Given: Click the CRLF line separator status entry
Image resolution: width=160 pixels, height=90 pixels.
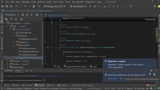Looking at the screenshot, I should click(x=113, y=88).
